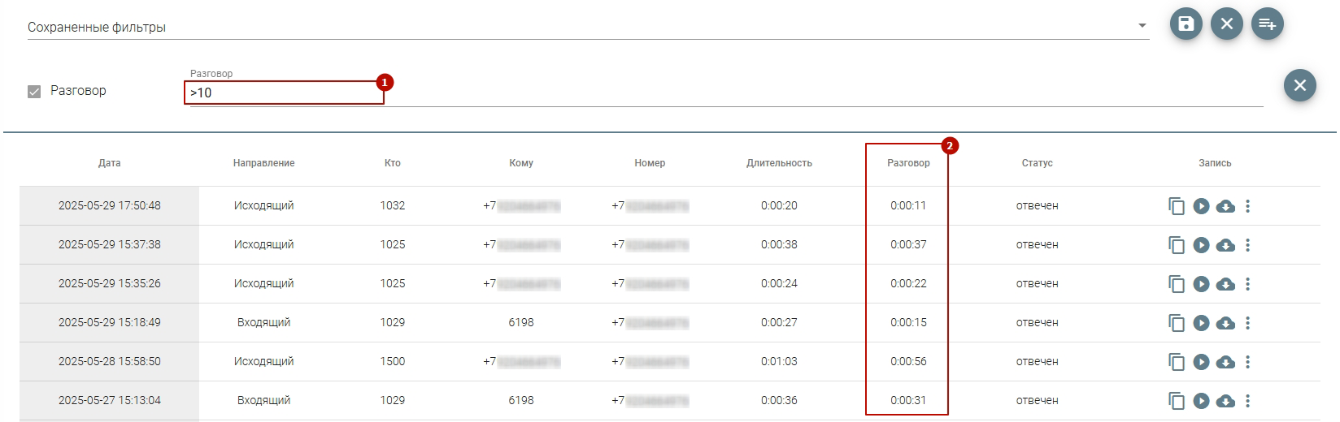The height and width of the screenshot is (422, 1340).
Task: Click the Статус column header
Action: (1037, 163)
